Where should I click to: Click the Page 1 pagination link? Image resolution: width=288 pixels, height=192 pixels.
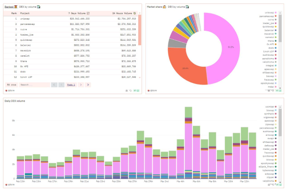coord(71,84)
